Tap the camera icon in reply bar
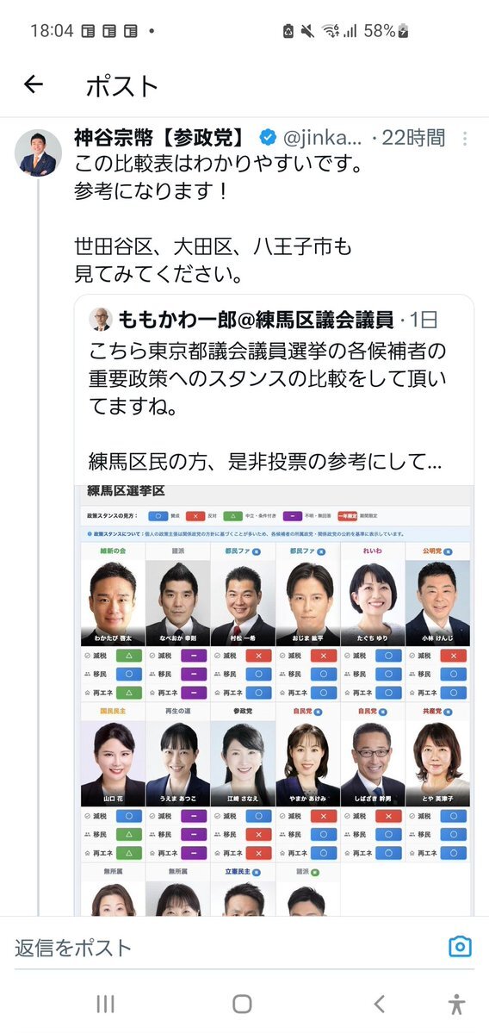The width and height of the screenshot is (489, 1033). pyautogui.click(x=460, y=947)
